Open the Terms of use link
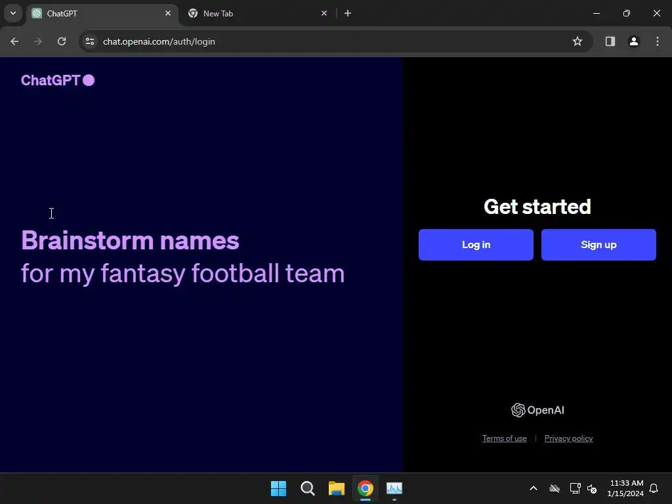 pyautogui.click(x=504, y=438)
